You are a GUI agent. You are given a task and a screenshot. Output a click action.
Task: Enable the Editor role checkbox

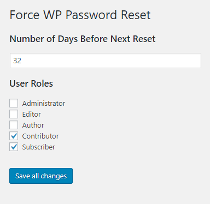click(14, 114)
